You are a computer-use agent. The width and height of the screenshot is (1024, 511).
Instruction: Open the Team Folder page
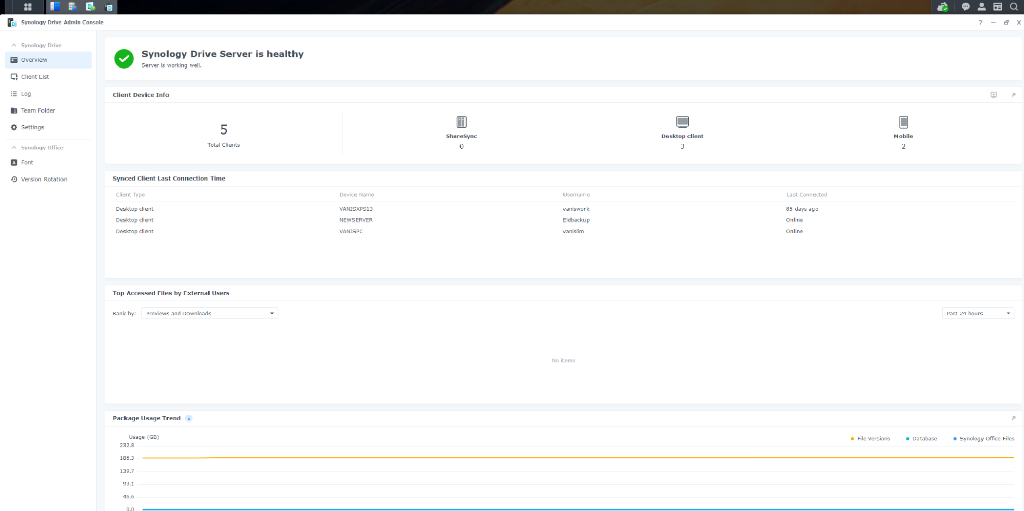(x=48, y=110)
